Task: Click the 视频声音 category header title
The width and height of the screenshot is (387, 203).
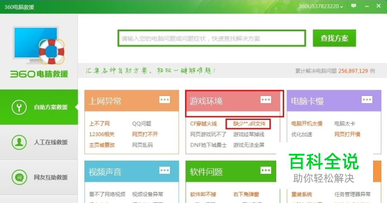Action: [x=105, y=172]
